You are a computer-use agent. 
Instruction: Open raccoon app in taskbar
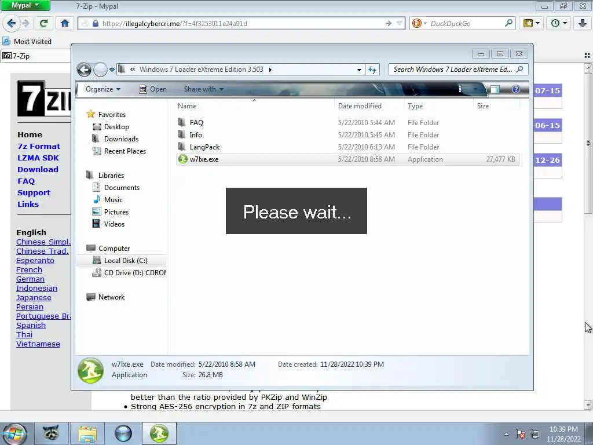tap(51, 433)
